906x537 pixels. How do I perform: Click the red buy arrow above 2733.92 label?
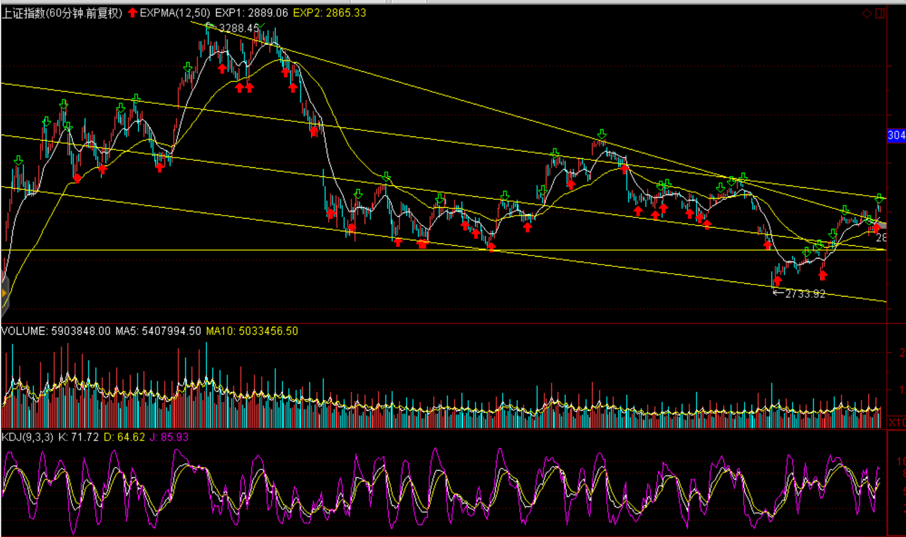click(x=777, y=280)
